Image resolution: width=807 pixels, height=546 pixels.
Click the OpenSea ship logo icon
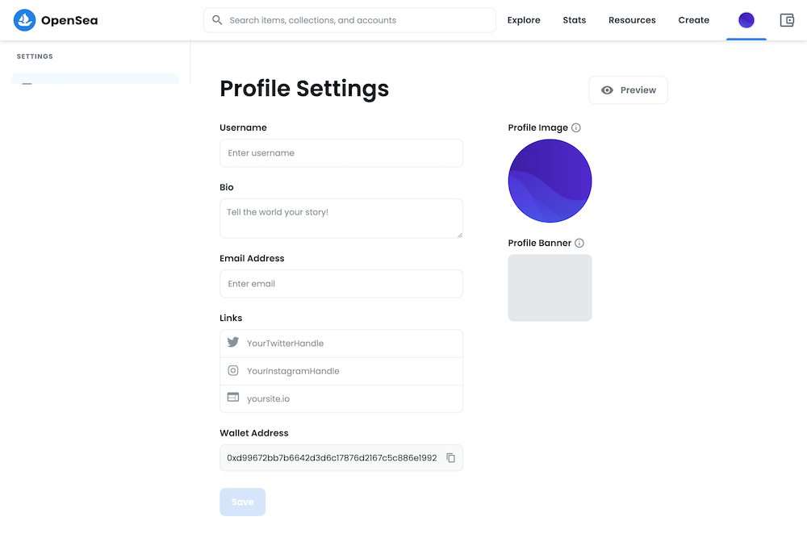point(25,20)
